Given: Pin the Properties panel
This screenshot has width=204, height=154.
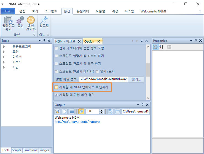Looking at the screenshot, I should pyautogui.click(x=196, y=41).
